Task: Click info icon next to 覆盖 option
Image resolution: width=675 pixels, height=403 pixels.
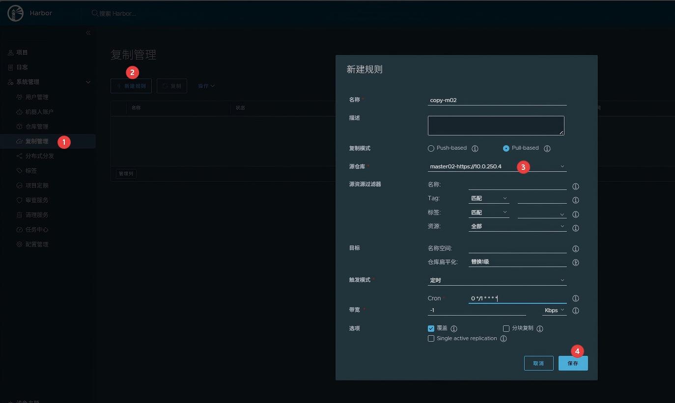Action: click(454, 328)
